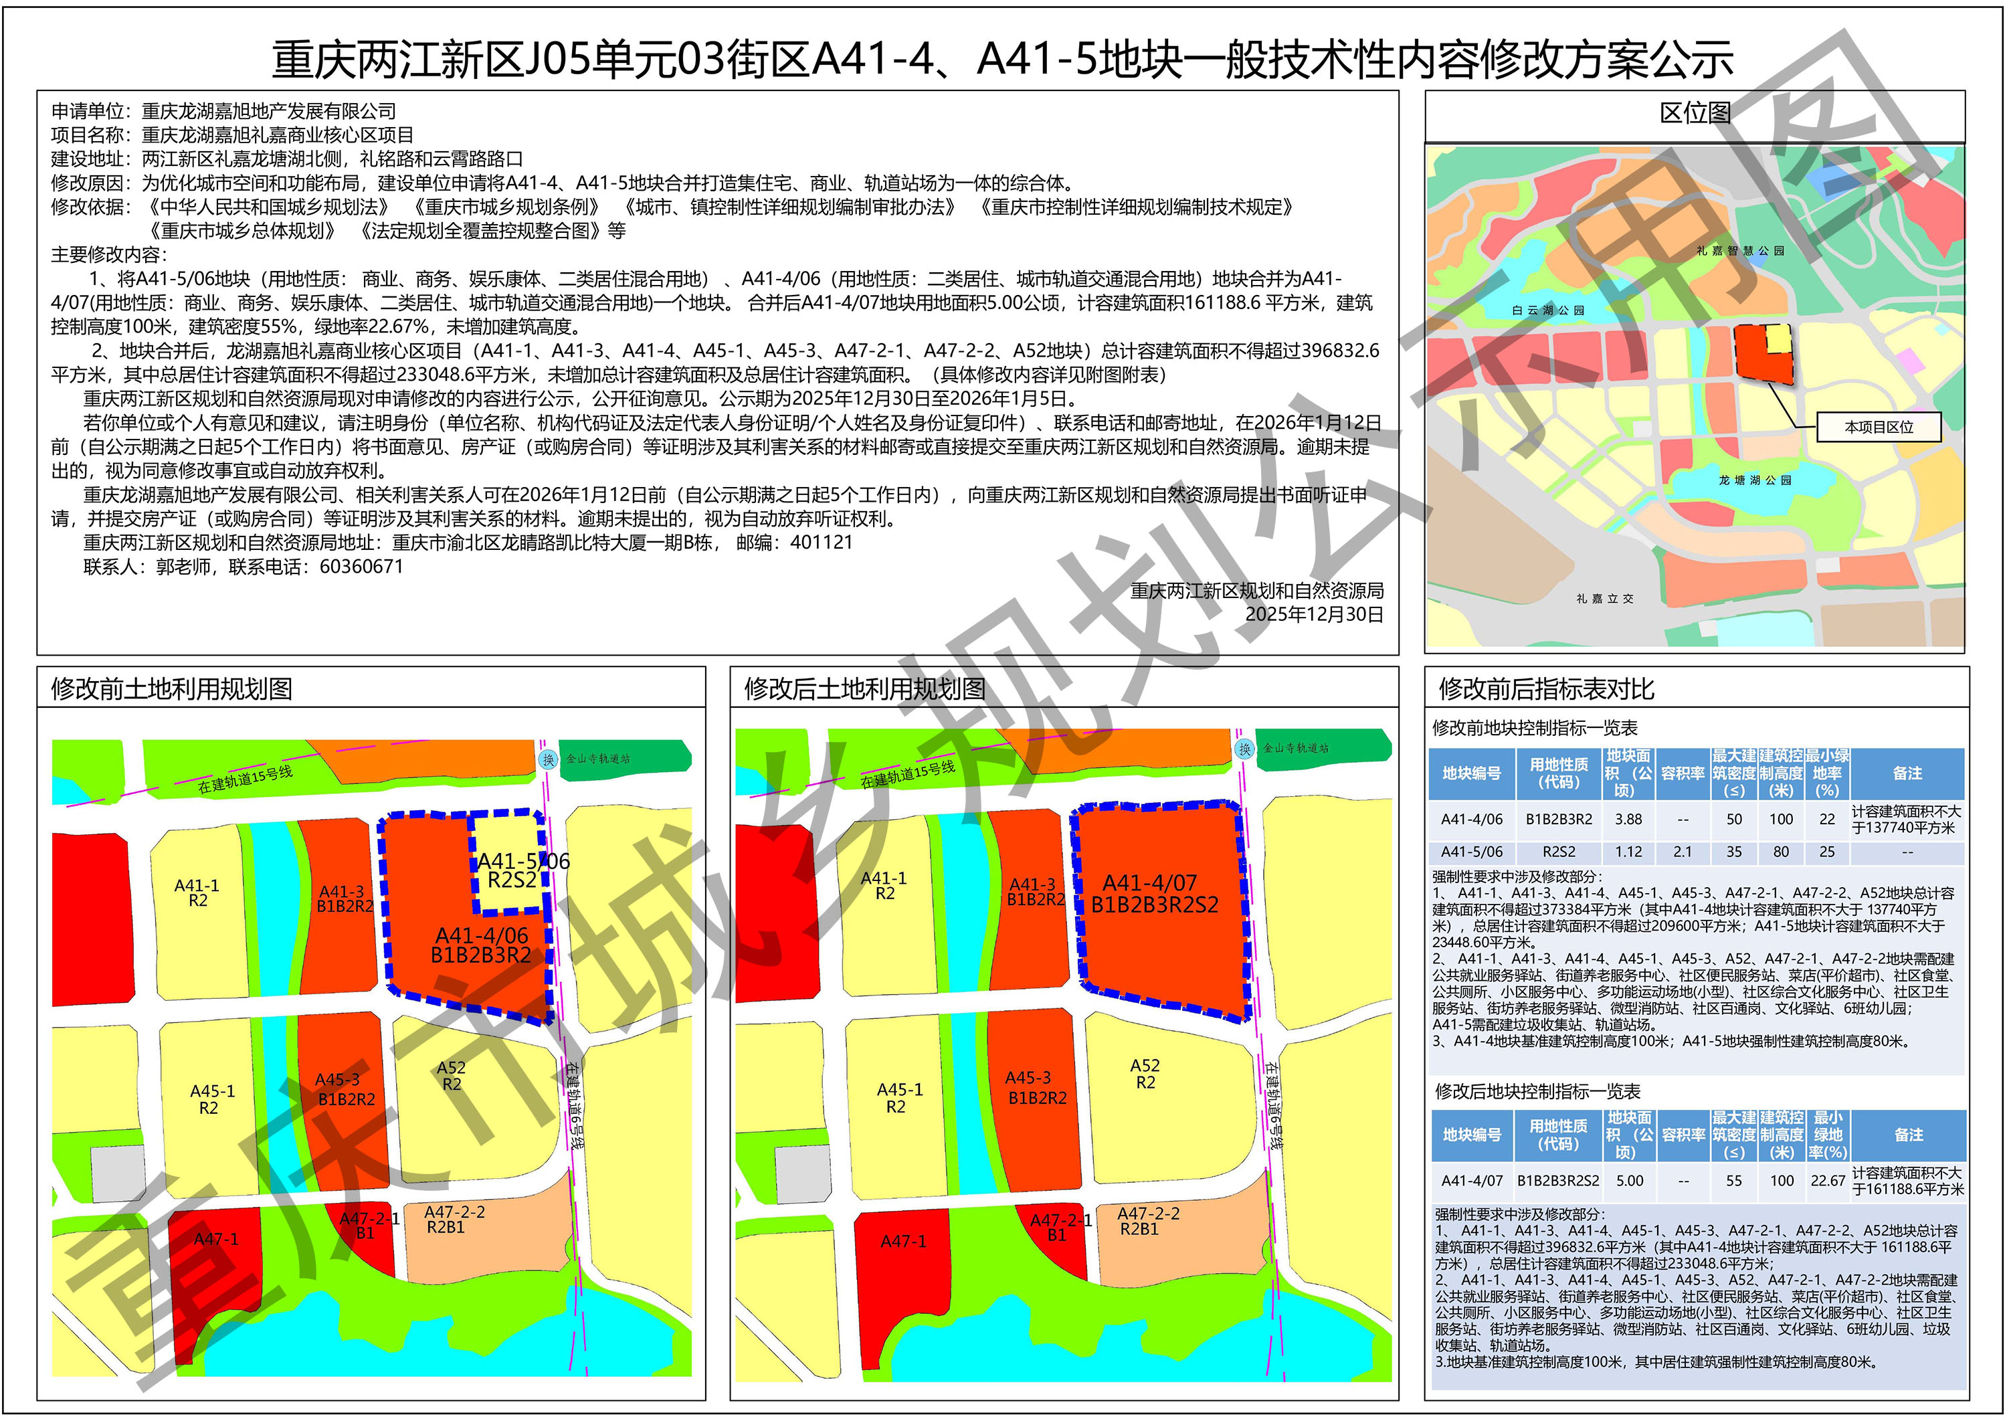2007x1421 pixels.
Task: Click the gray square parcel on the before map
Action: coord(118,1173)
